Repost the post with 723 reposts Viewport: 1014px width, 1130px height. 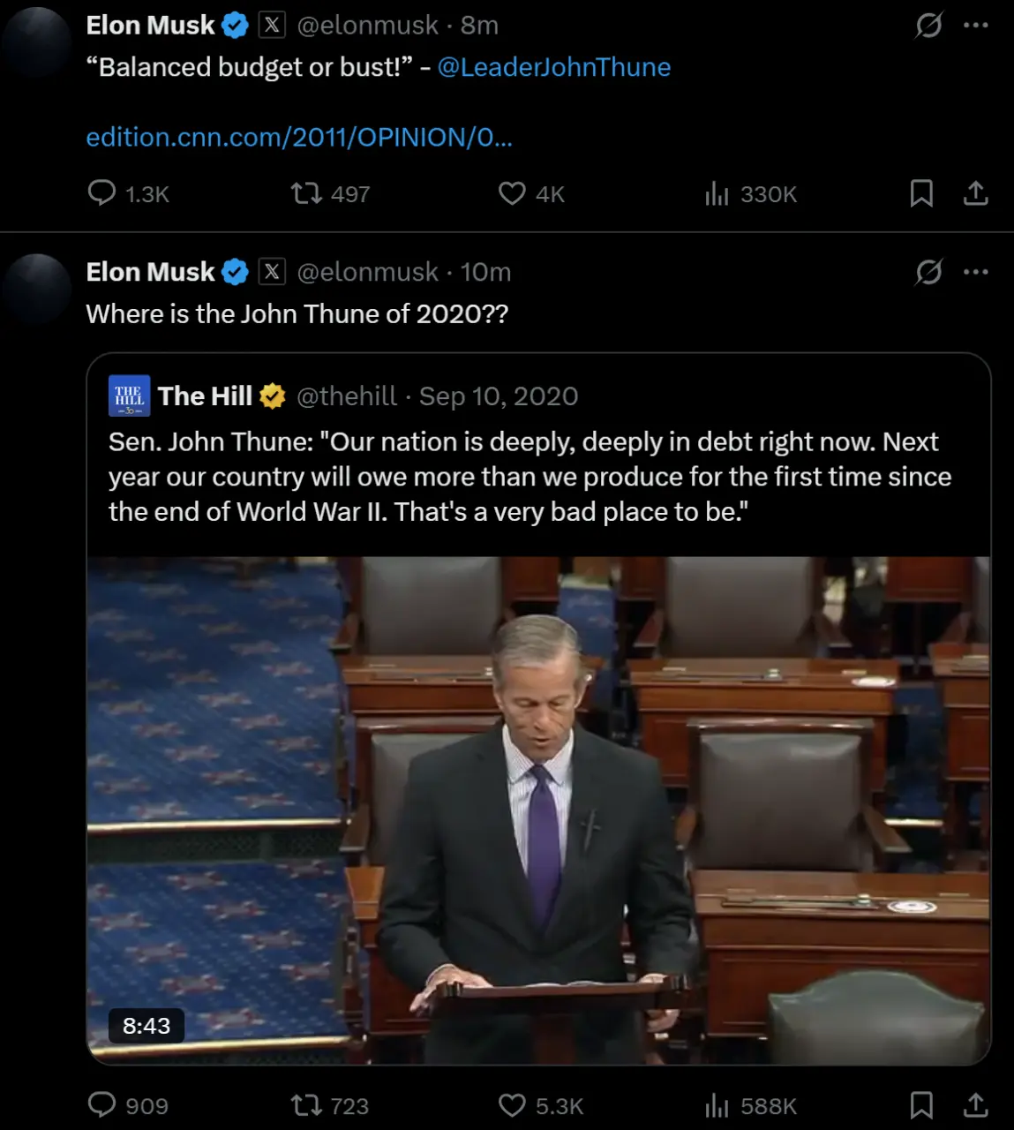pos(330,1105)
